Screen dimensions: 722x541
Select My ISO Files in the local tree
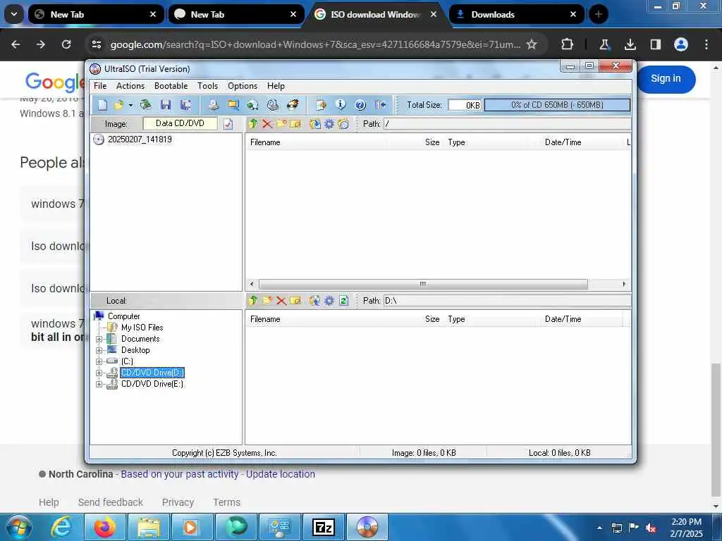(x=142, y=328)
